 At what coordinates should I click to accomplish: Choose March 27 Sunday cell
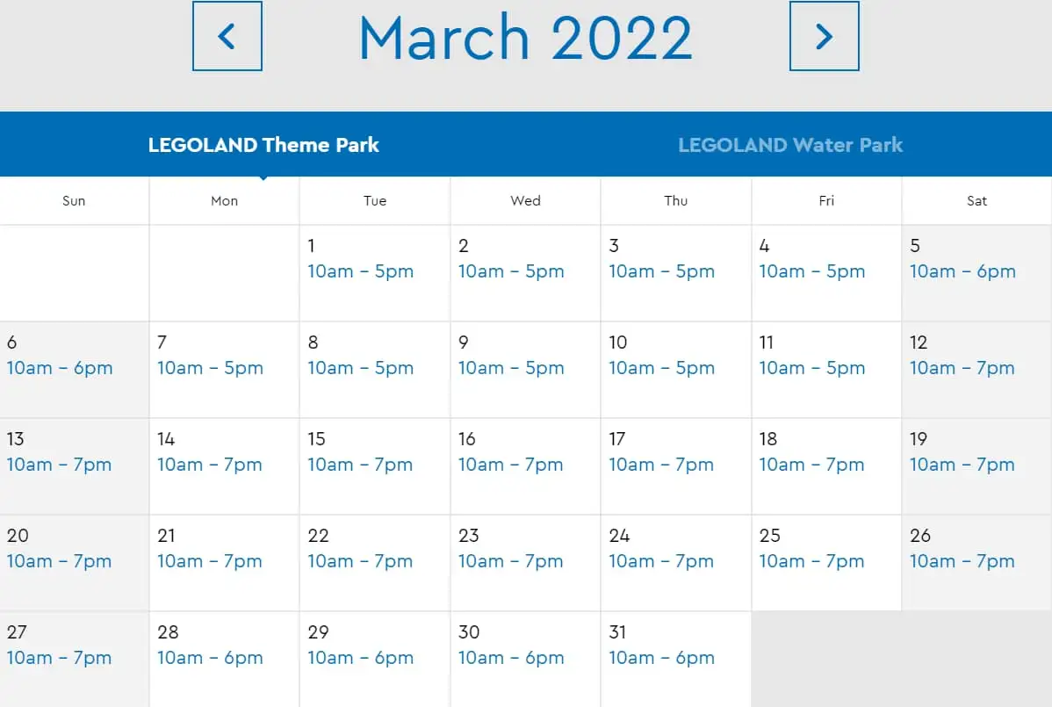pyautogui.click(x=75, y=659)
